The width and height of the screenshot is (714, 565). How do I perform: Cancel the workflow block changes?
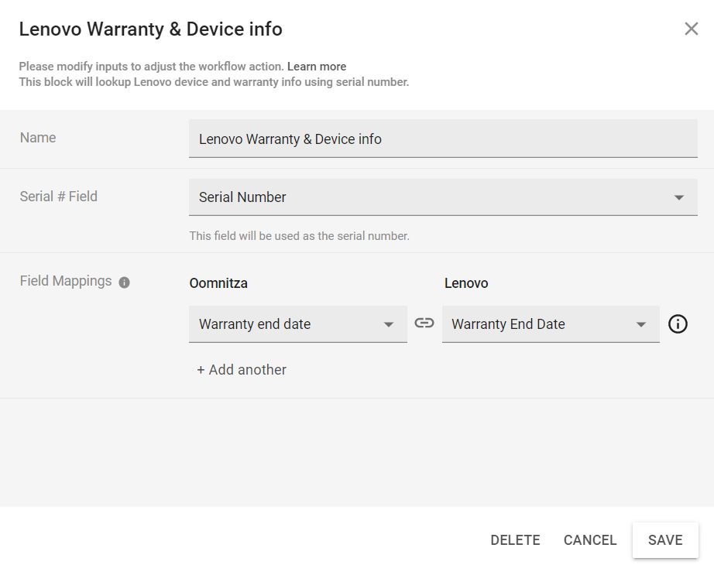pyautogui.click(x=590, y=540)
